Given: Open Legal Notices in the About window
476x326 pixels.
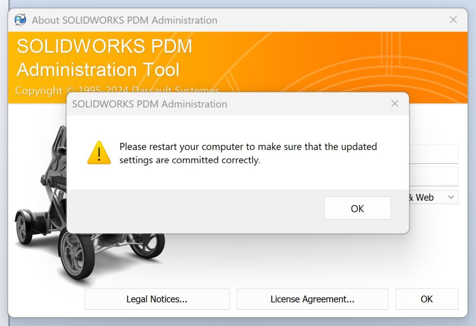Looking at the screenshot, I should [x=157, y=299].
